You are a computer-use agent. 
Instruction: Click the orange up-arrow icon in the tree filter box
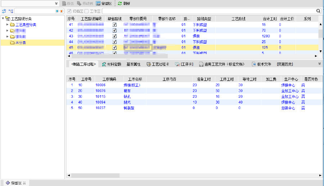(61, 11)
